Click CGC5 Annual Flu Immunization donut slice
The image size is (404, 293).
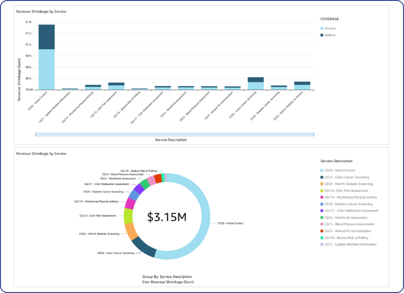coord(158,178)
